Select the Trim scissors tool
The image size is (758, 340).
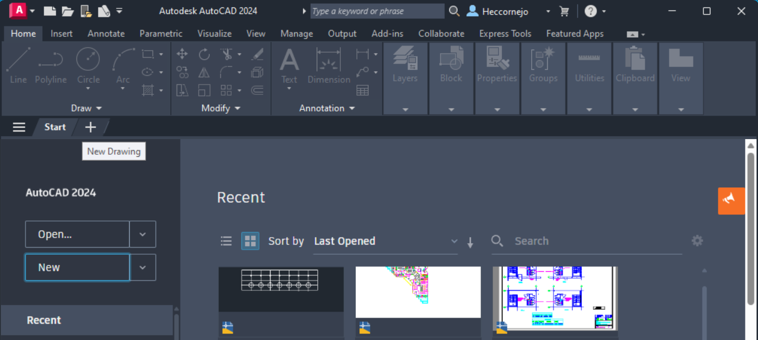(226, 54)
